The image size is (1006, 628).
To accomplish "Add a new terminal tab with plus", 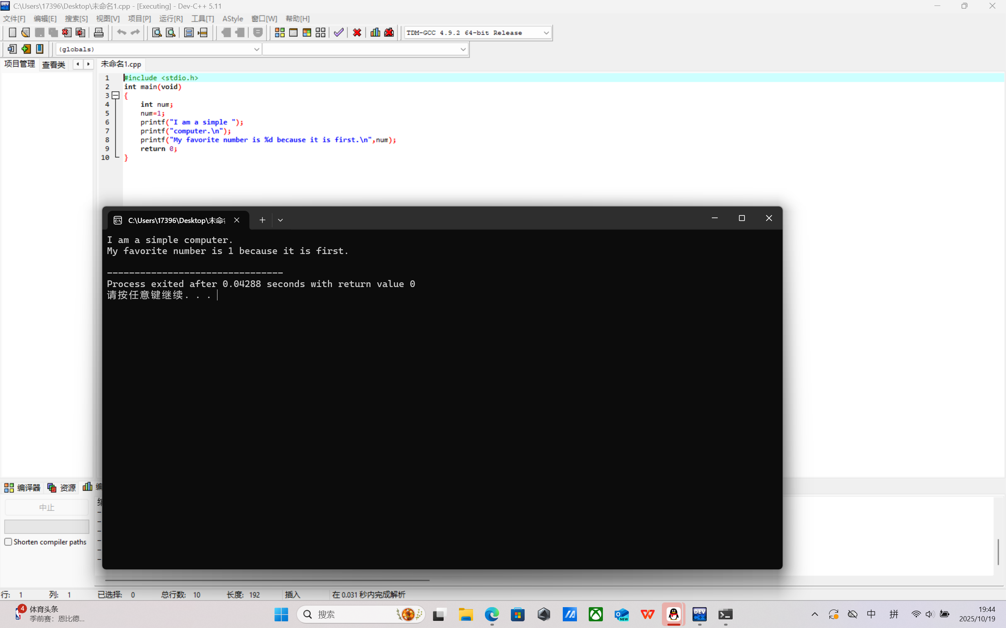I will [262, 220].
